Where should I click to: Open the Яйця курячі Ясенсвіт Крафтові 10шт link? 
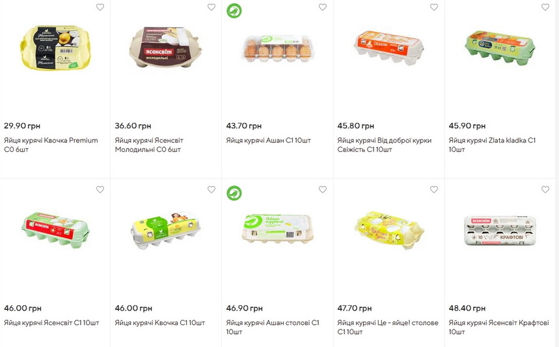pos(498,327)
